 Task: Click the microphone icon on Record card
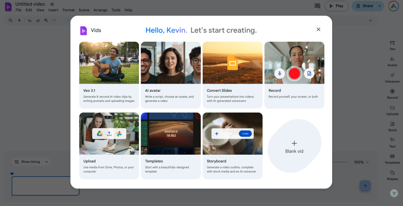coord(279,74)
